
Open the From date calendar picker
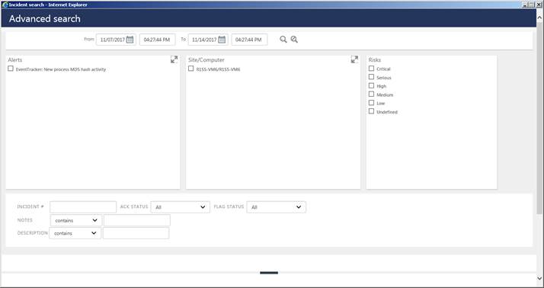(130, 40)
